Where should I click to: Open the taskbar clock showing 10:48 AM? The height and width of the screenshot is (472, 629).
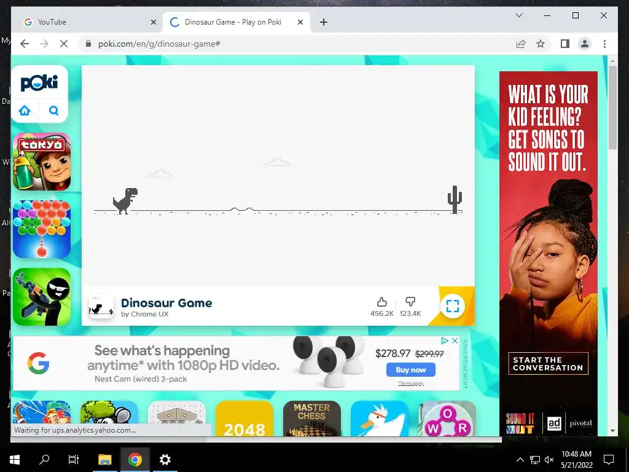coord(576,460)
